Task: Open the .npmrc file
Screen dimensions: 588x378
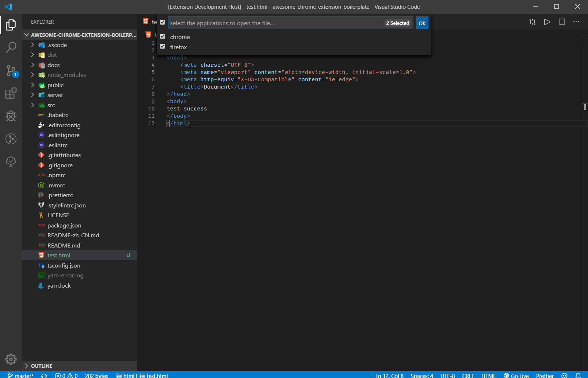Action: (80, 175)
